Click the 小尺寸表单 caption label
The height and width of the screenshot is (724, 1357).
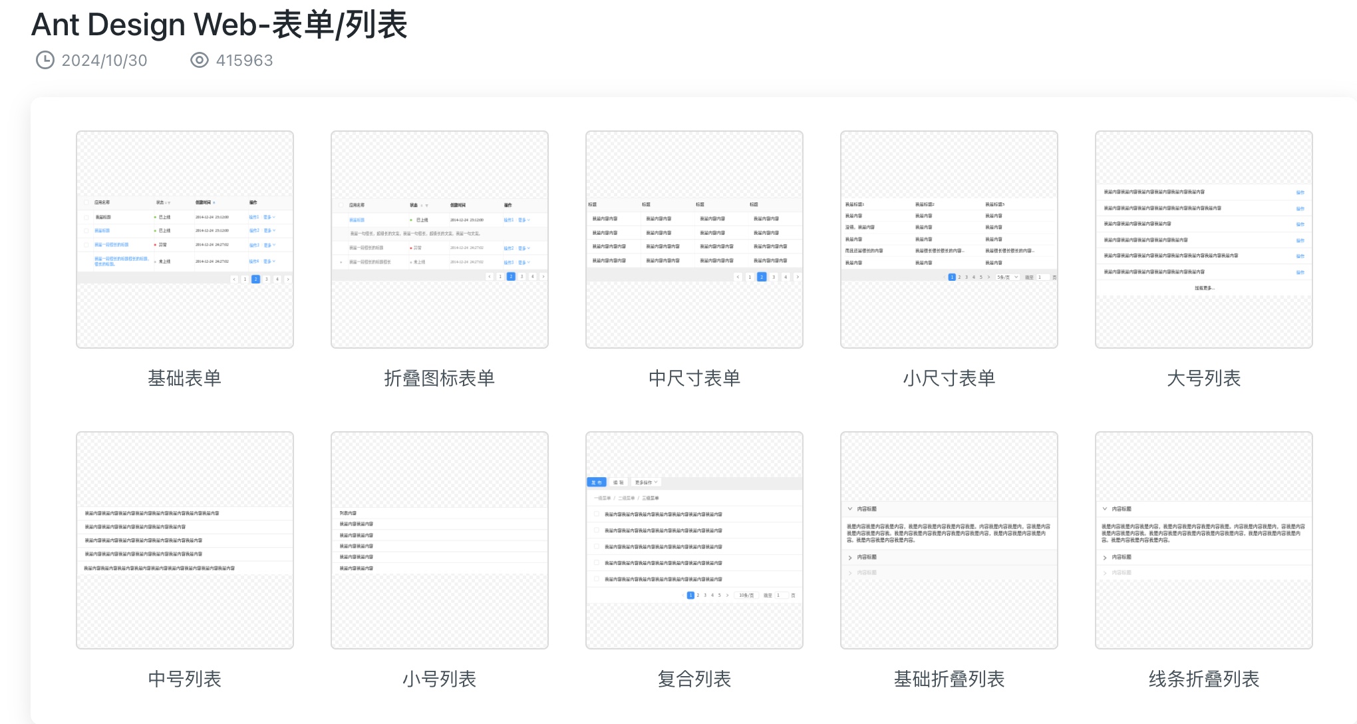click(949, 379)
